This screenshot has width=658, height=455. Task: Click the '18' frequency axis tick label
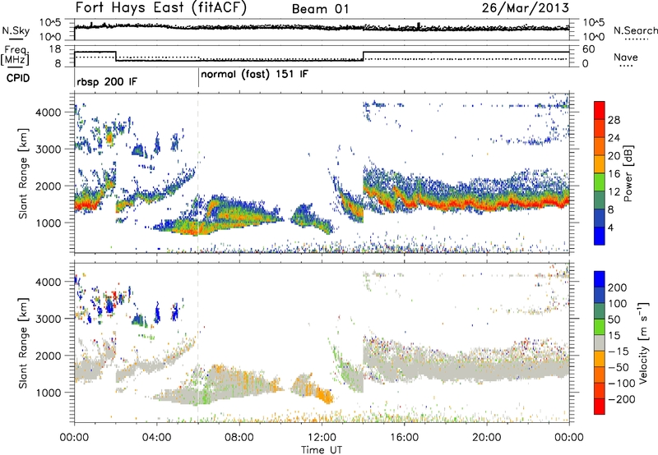(x=54, y=49)
